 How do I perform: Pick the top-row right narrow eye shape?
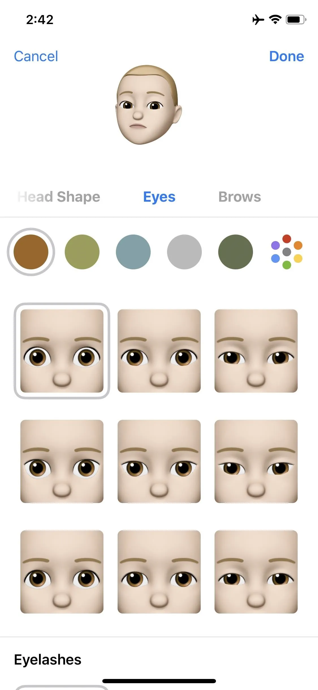pos(256,351)
